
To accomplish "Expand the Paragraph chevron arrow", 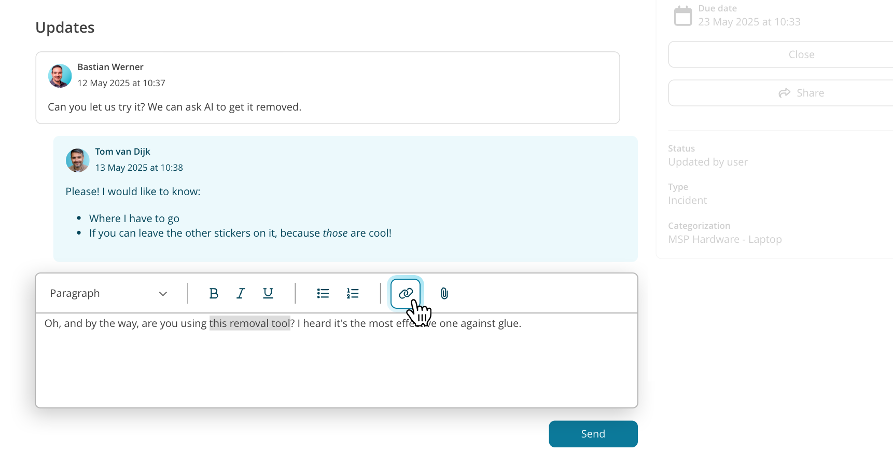I will (x=163, y=294).
